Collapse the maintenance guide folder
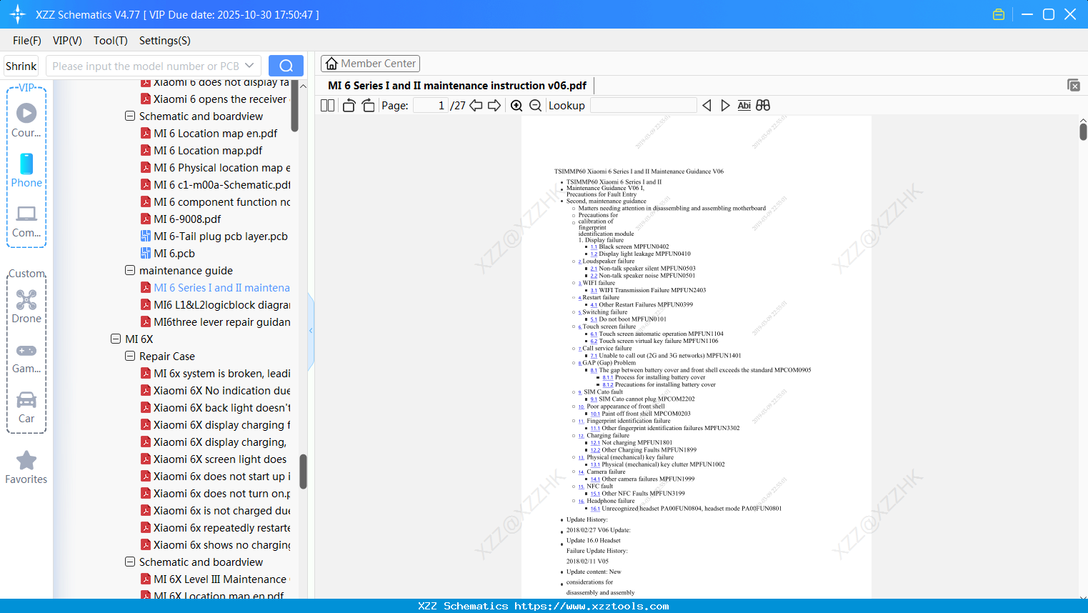1088x613 pixels. pos(130,270)
